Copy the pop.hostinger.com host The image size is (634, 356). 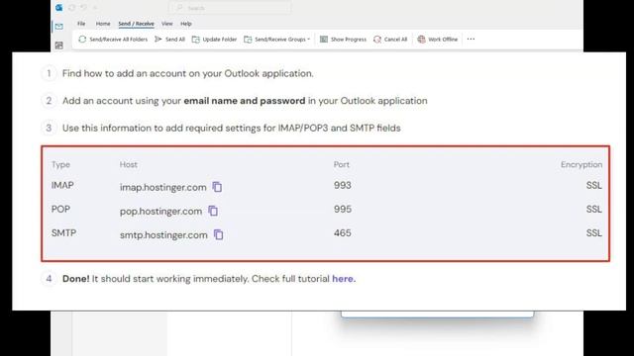pos(213,211)
